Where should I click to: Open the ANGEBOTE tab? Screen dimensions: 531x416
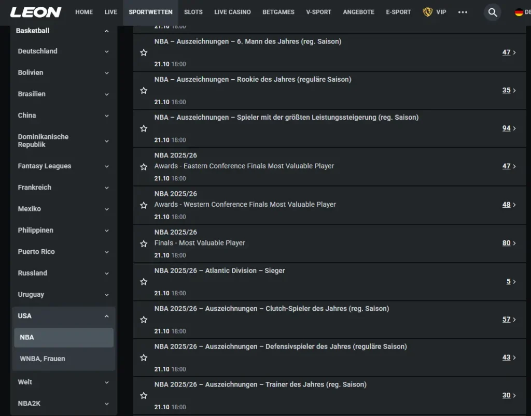[359, 12]
